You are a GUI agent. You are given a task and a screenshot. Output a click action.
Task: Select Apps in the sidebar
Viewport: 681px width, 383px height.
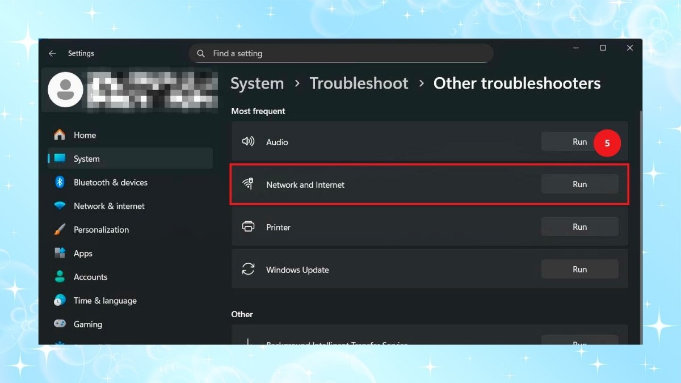point(82,253)
